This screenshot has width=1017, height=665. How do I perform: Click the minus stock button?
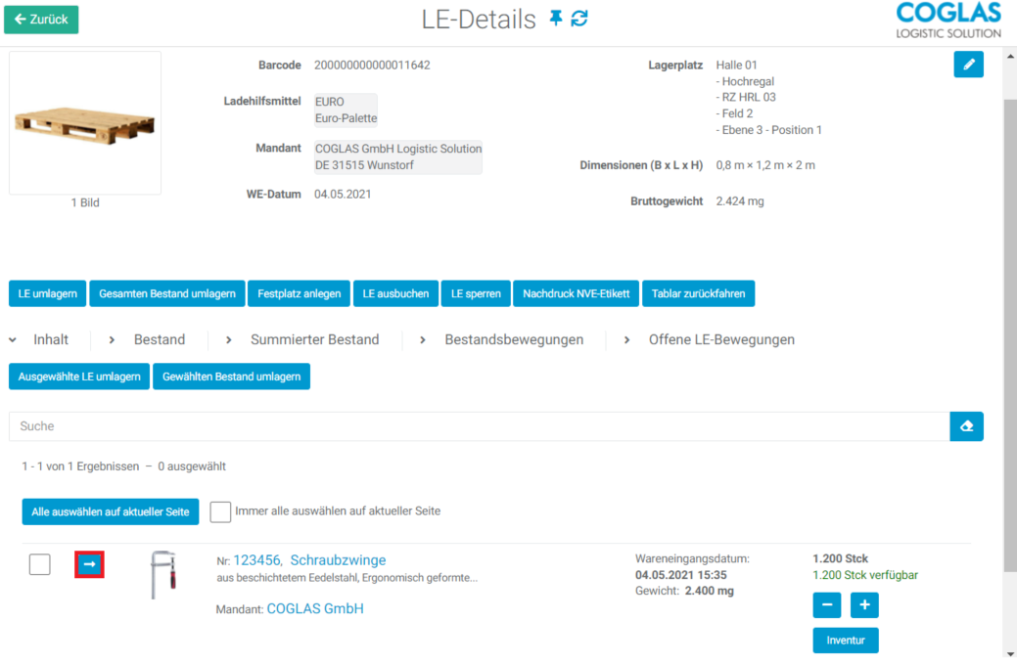point(826,605)
